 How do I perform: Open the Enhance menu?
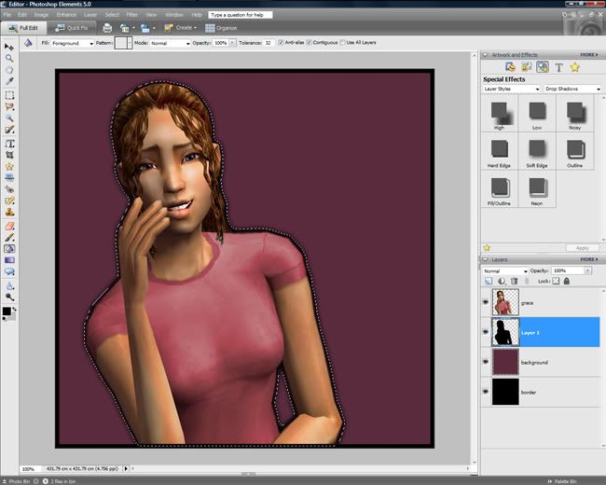pyautogui.click(x=66, y=15)
